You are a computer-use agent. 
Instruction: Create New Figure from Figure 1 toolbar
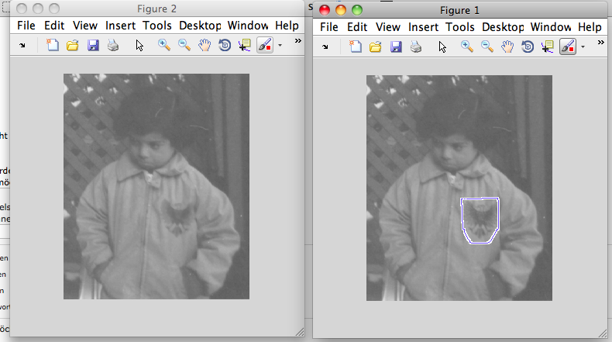pyautogui.click(x=356, y=47)
